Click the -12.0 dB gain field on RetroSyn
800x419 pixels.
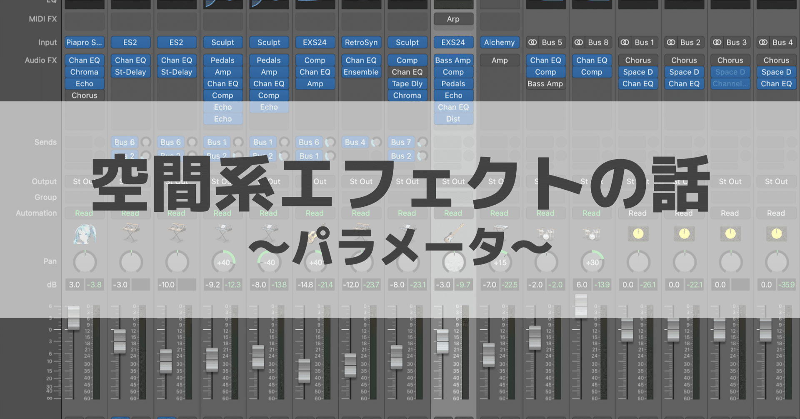pos(351,285)
